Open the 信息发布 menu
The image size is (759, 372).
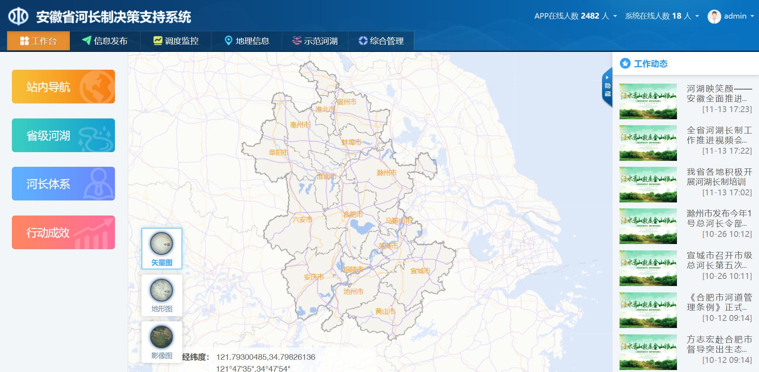[105, 41]
